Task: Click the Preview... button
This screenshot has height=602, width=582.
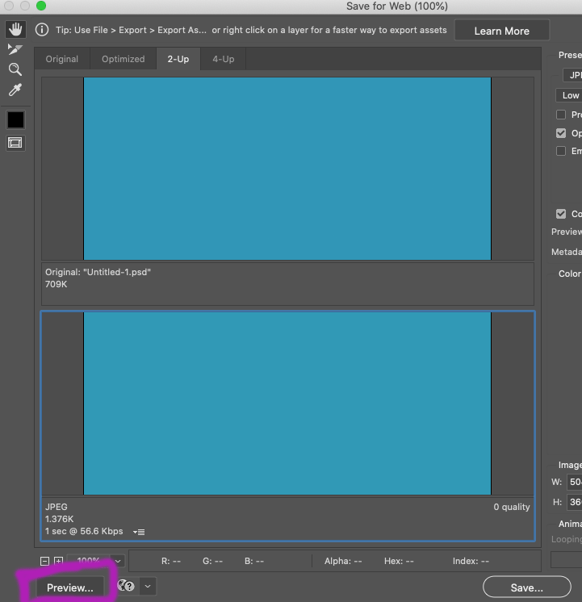Action: (x=70, y=587)
